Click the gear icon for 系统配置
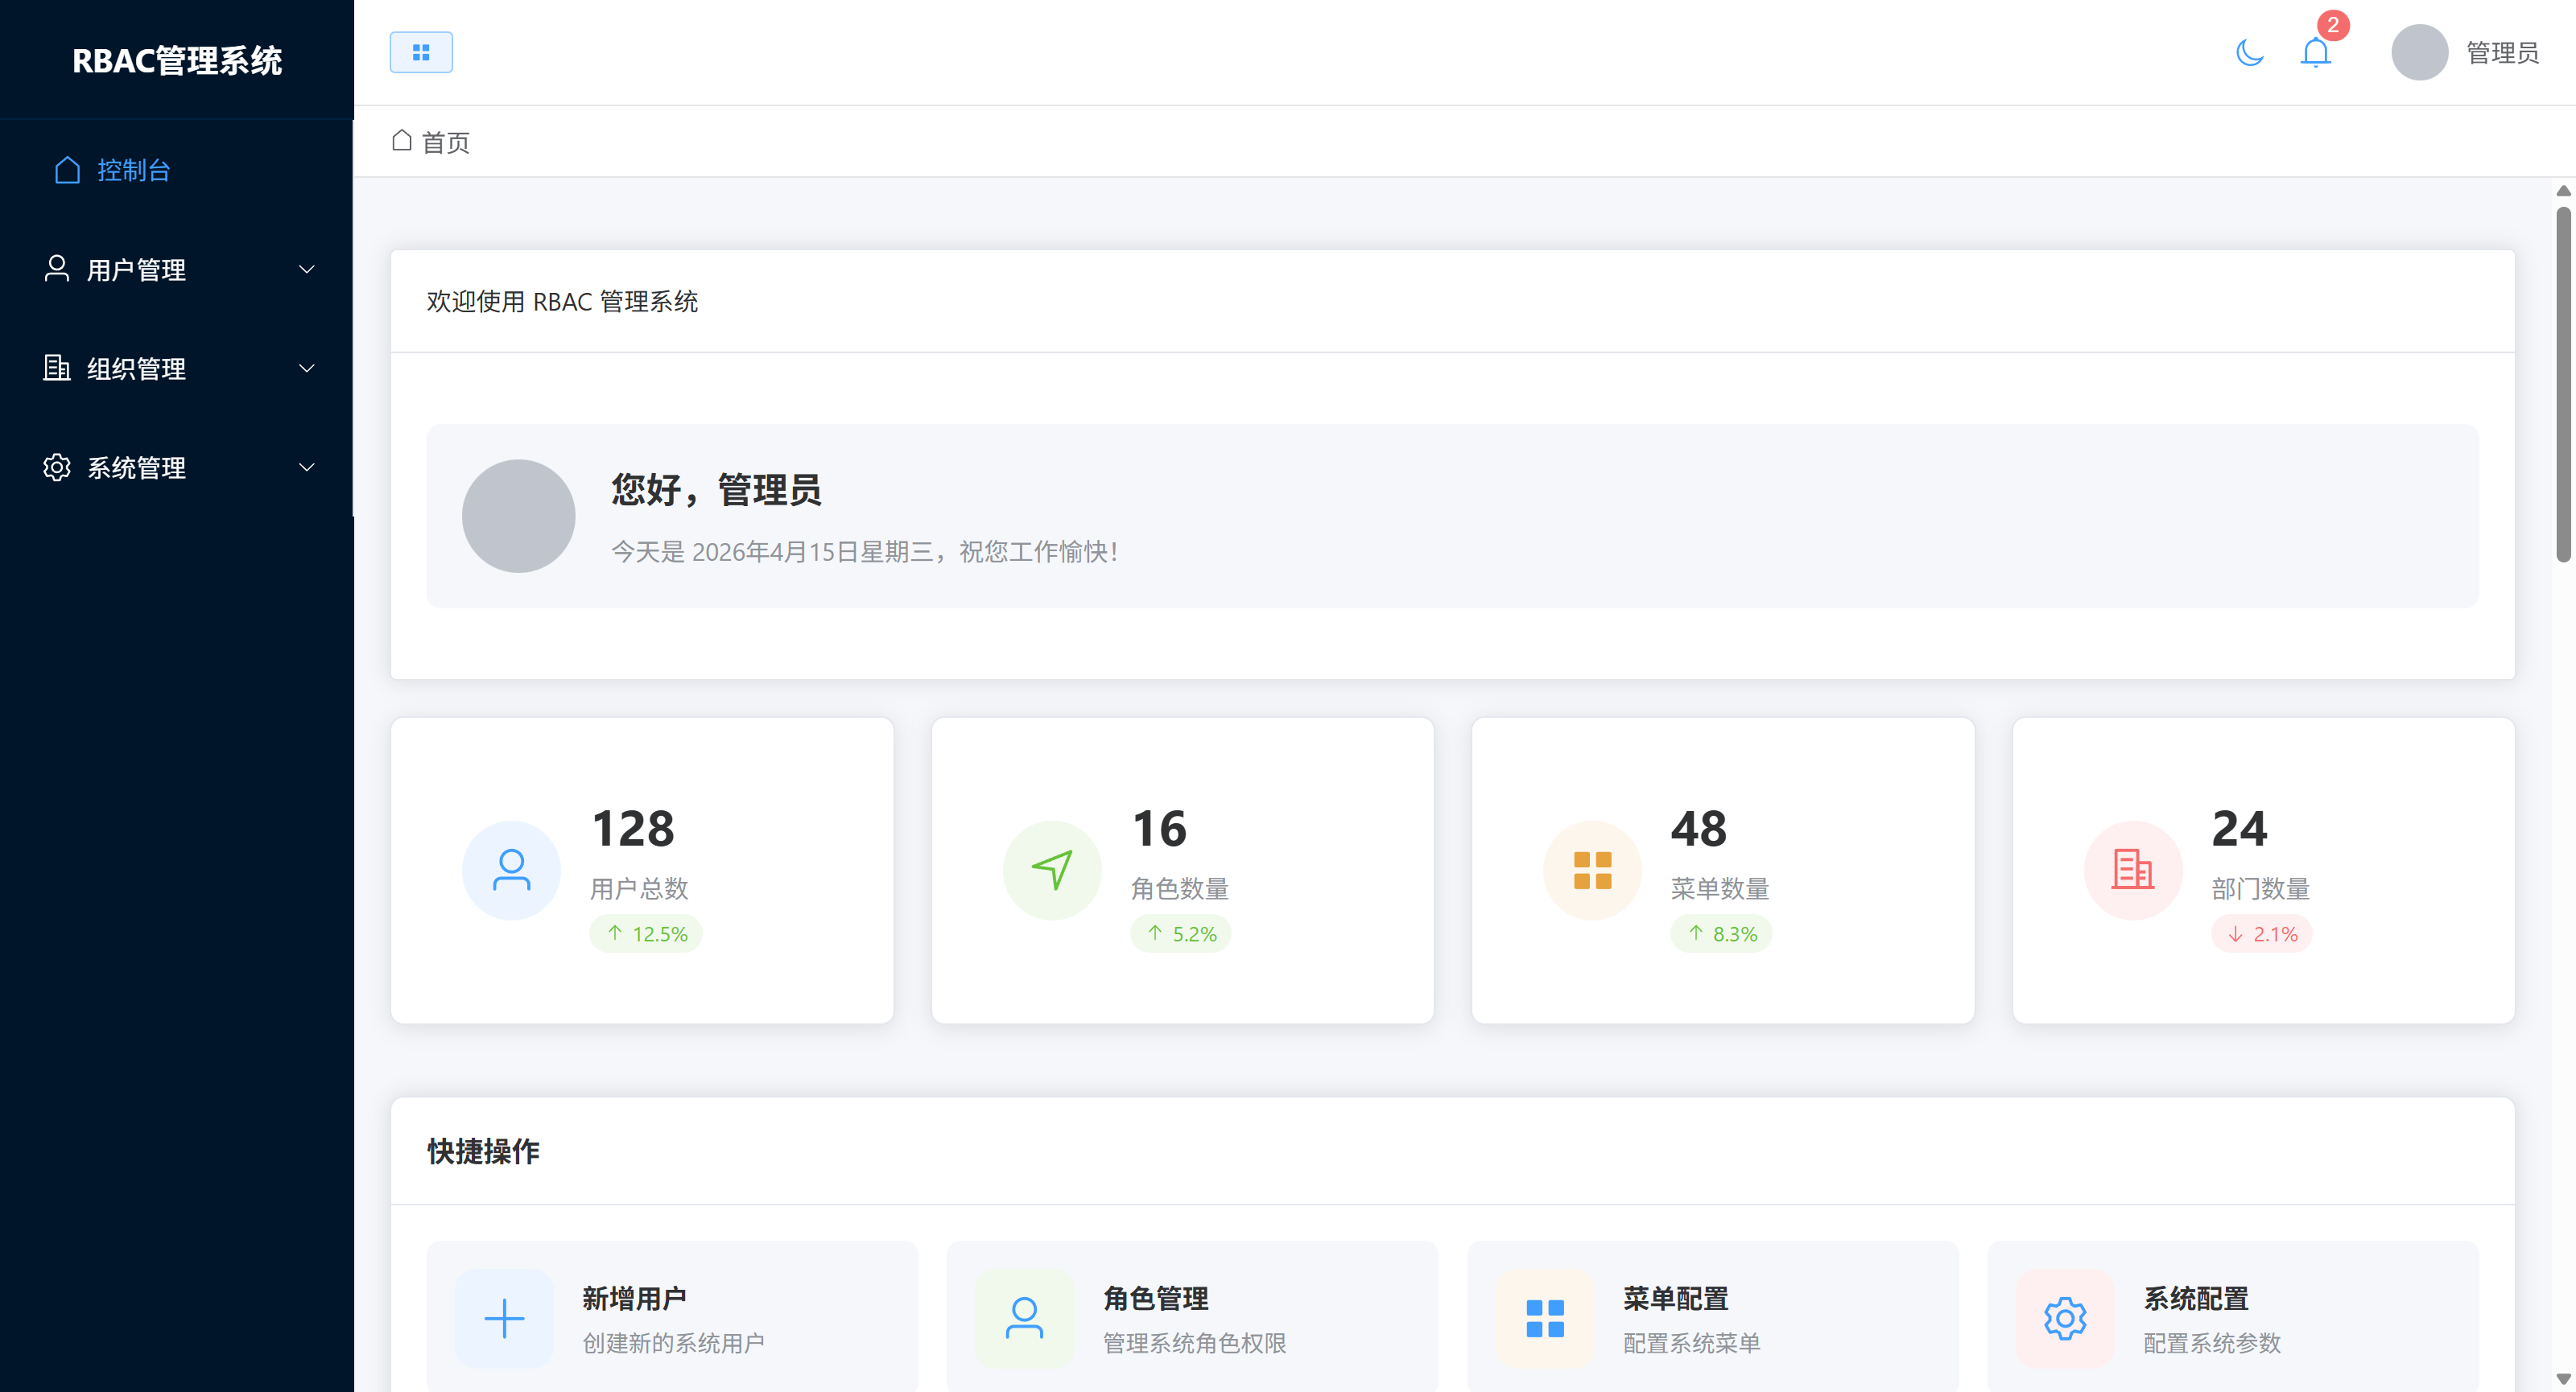Viewport: 2576px width, 1392px height. (2065, 1318)
